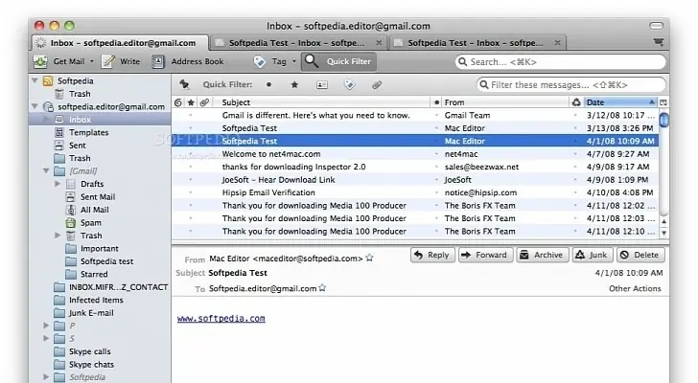Switch to third Softpedia Test tab

(x=477, y=43)
